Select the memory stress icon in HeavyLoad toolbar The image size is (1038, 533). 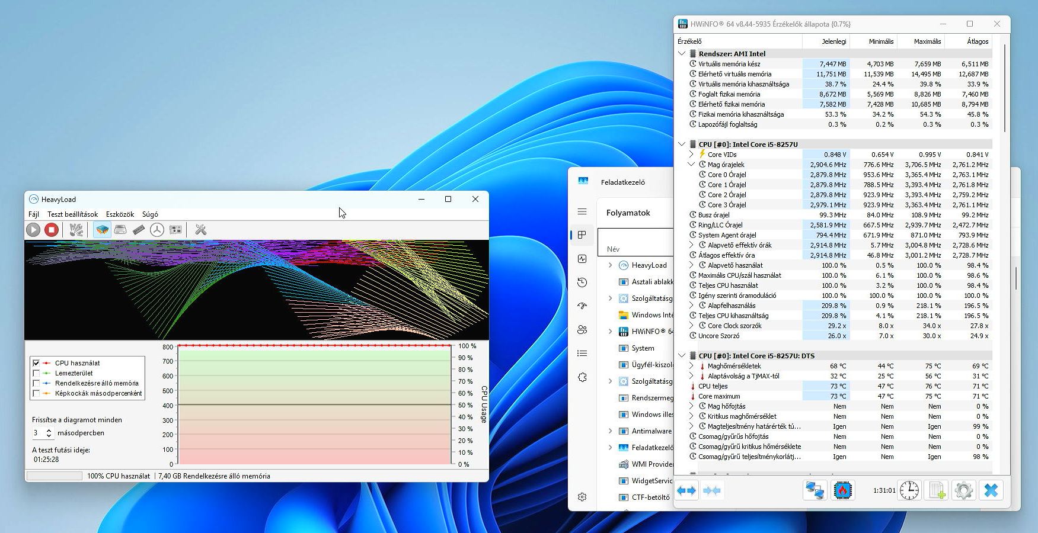click(x=139, y=230)
